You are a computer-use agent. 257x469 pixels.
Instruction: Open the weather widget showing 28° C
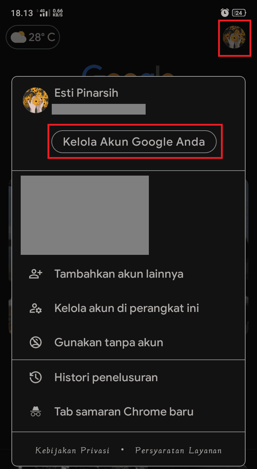pyautogui.click(x=33, y=37)
